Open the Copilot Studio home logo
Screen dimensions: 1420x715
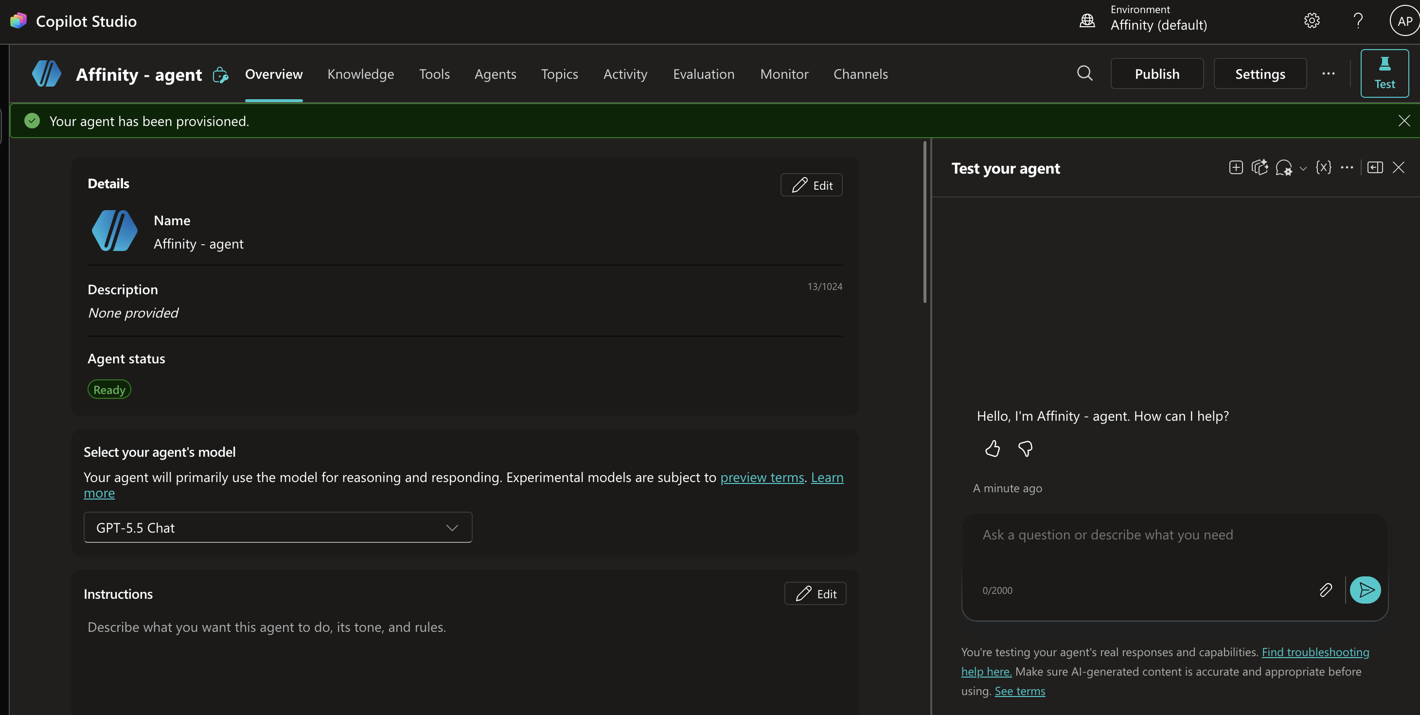[x=18, y=21]
